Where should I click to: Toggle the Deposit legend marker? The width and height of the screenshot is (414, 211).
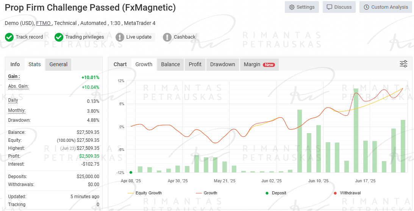276,193
